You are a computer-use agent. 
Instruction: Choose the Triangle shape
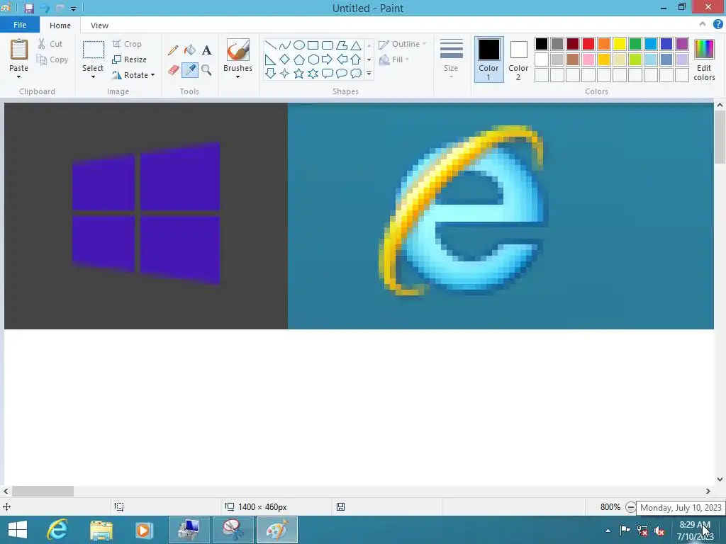(x=356, y=45)
